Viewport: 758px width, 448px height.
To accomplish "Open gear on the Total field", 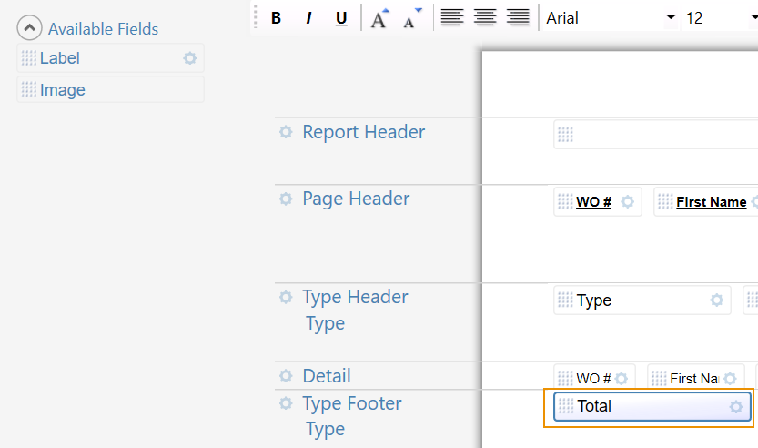I will coord(736,406).
